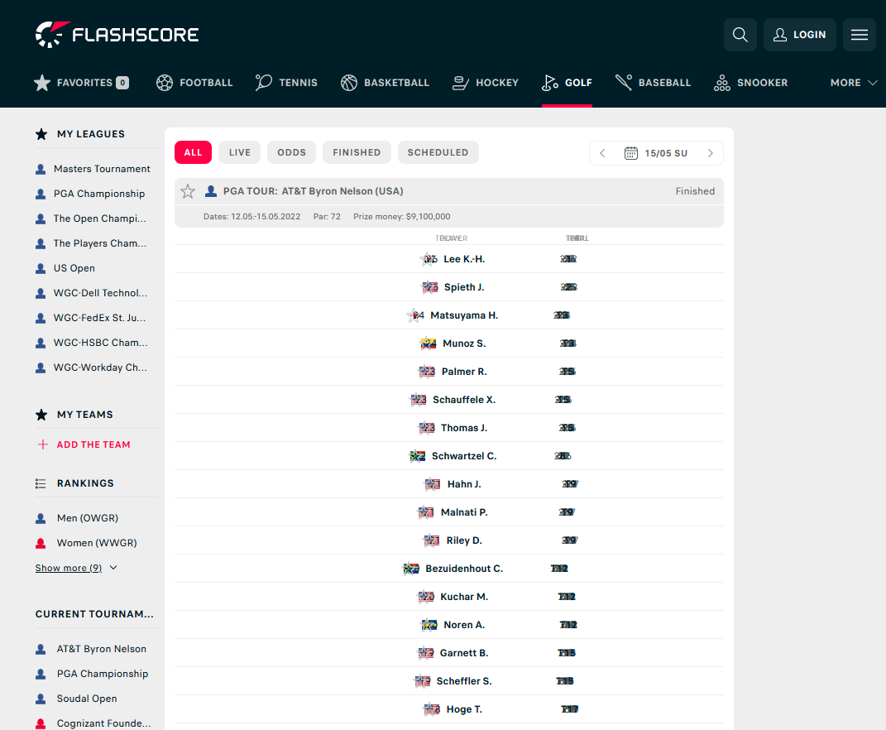
Task: Select the LIVE filter tab
Action: 240,152
